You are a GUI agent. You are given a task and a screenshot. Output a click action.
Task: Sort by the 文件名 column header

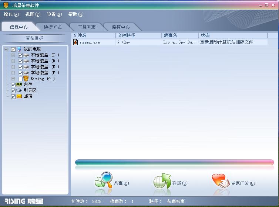coord(93,35)
